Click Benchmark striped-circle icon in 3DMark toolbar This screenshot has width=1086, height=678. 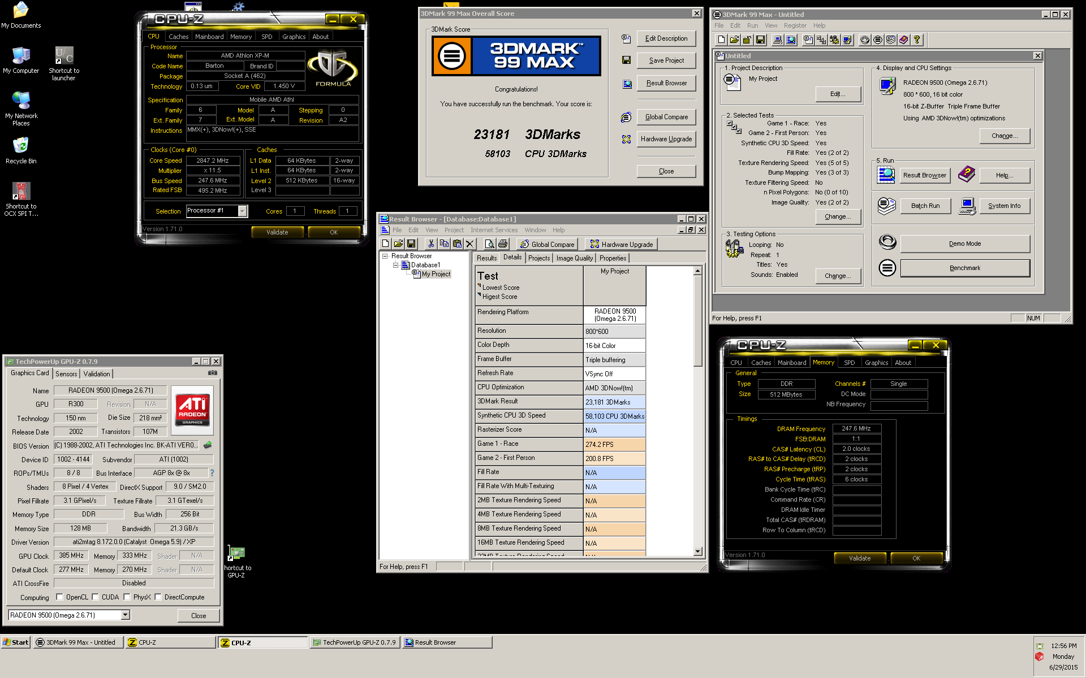(x=878, y=40)
